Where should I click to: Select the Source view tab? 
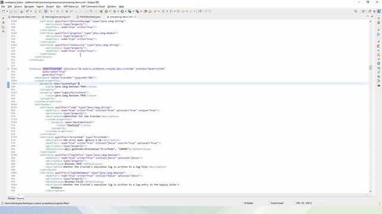[x=20, y=198]
